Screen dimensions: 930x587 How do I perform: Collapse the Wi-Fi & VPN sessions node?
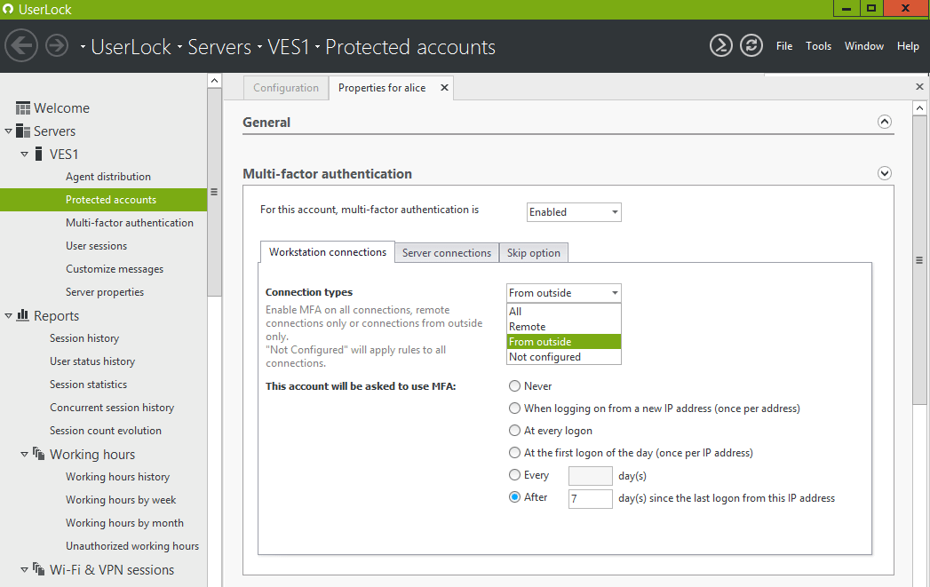24,570
